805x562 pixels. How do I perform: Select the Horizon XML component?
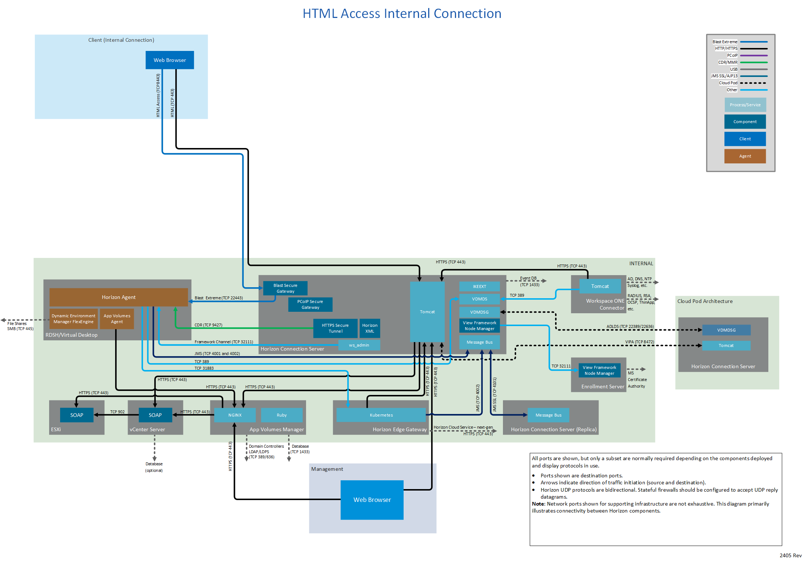(x=370, y=328)
